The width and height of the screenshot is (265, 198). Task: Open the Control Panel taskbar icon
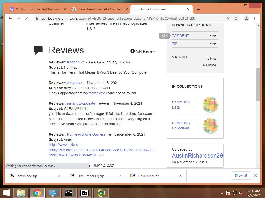pyautogui.click(x=53, y=193)
